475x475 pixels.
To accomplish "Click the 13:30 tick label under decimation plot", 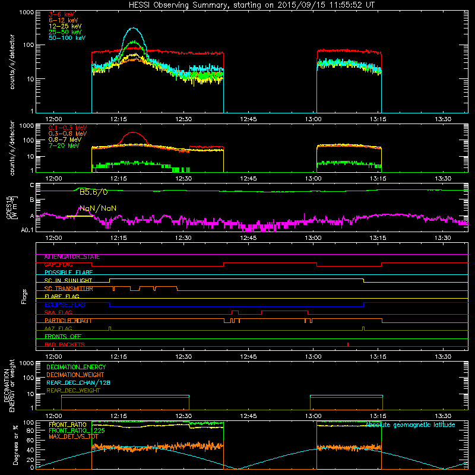I will click(442, 416).
